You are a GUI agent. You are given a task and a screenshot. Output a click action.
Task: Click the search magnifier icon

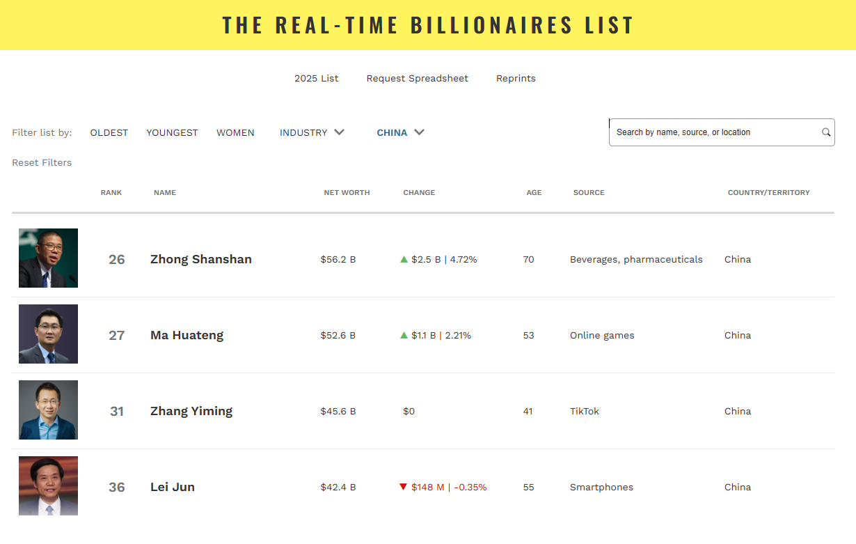click(826, 132)
